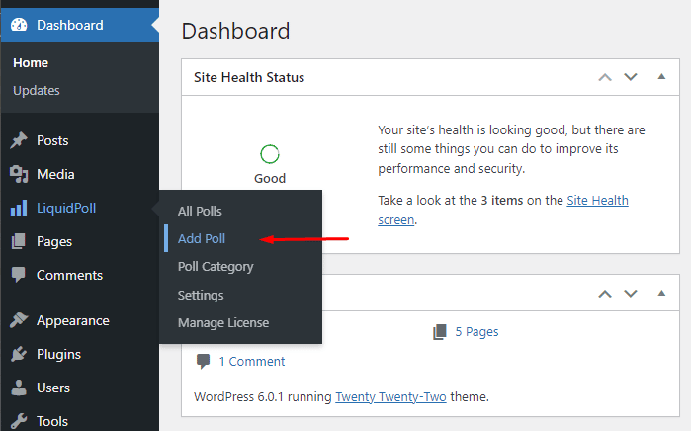Viewport: 691px width, 431px height.
Task: Move Site Health Status panel down
Action: 631,77
